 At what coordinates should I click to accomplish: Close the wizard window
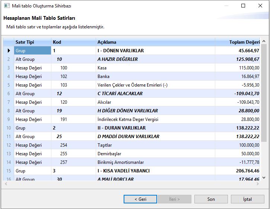pos(260,6)
